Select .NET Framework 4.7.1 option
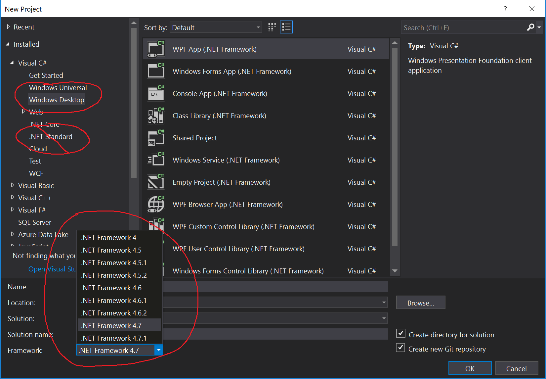The height and width of the screenshot is (379, 546). 119,338
